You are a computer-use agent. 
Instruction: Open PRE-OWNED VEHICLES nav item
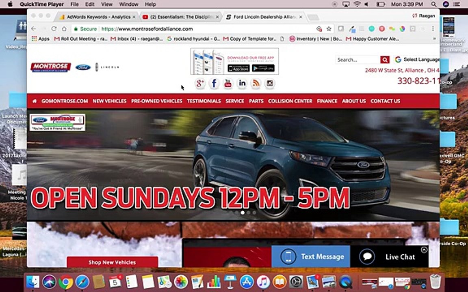pyautogui.click(x=157, y=101)
